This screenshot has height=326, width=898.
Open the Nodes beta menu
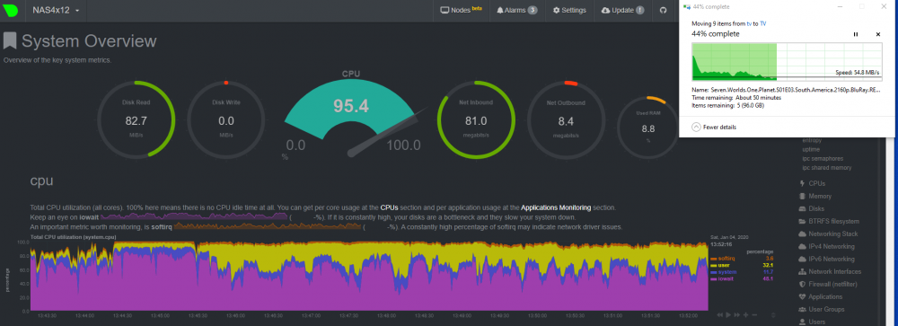461,10
